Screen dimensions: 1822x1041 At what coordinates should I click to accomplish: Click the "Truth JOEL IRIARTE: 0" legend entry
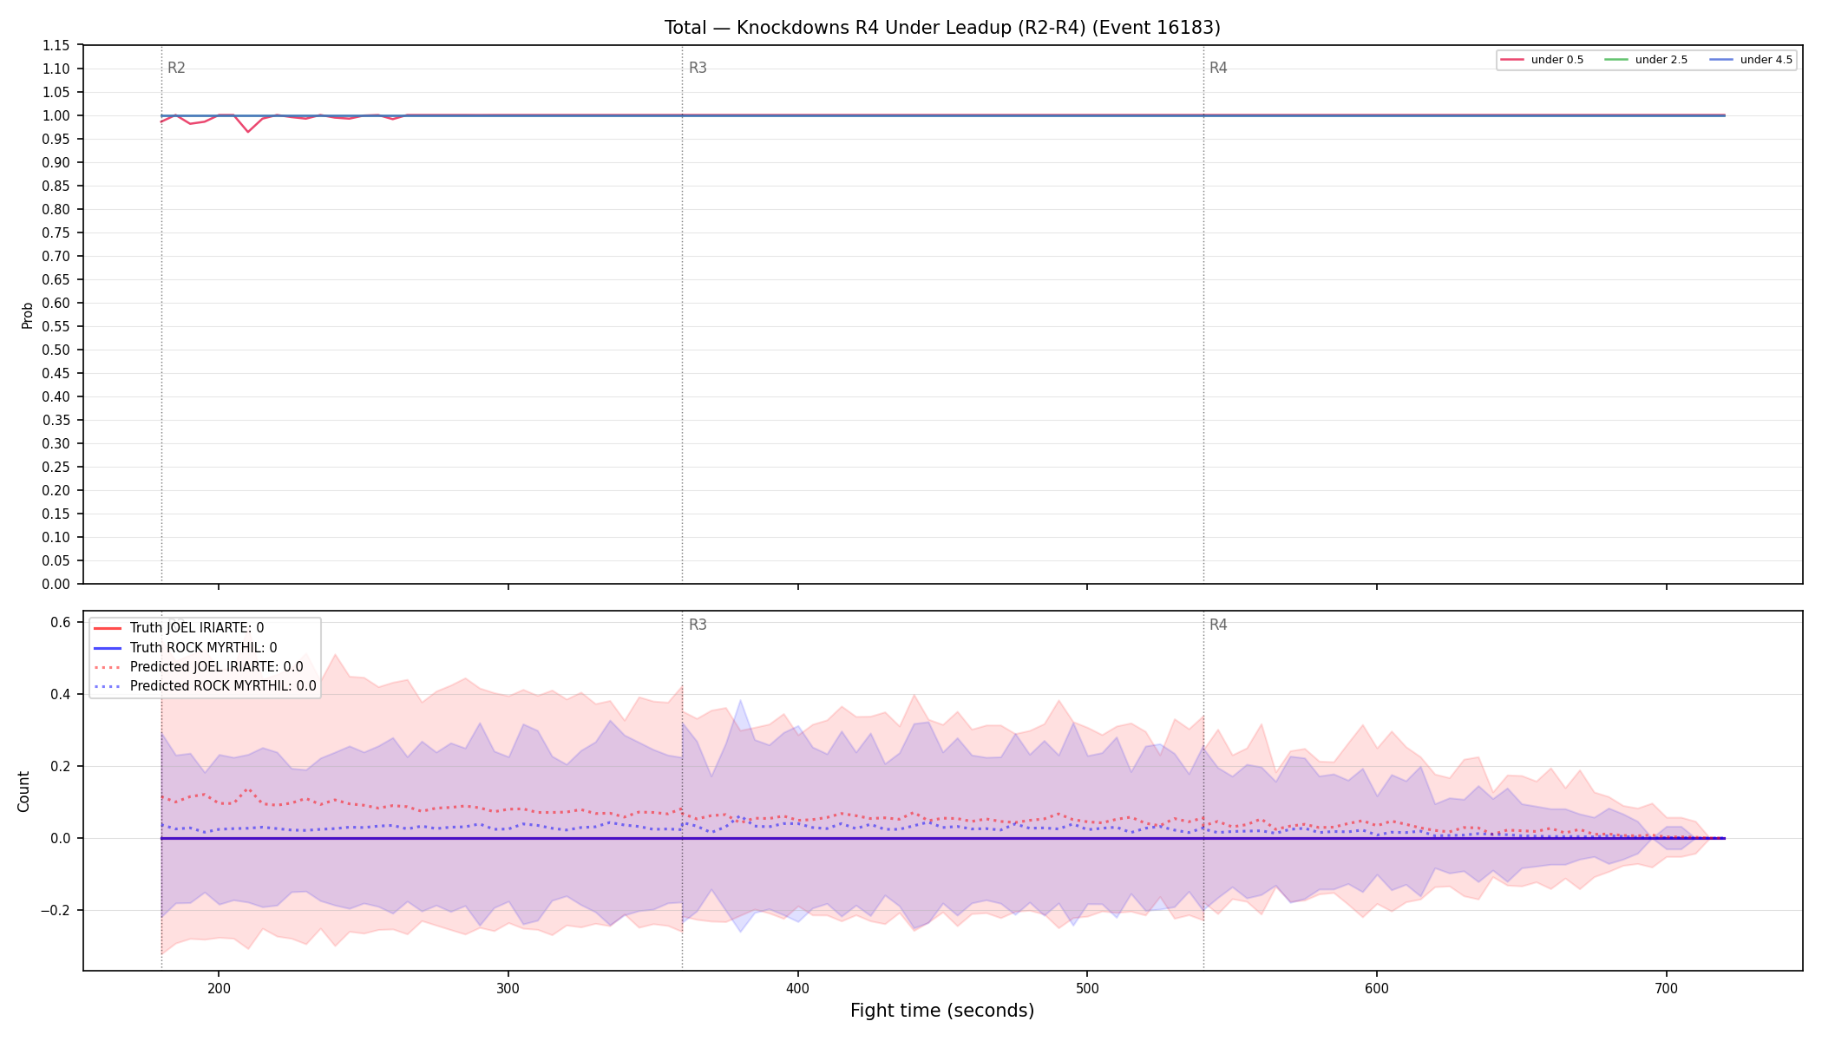[x=197, y=628]
